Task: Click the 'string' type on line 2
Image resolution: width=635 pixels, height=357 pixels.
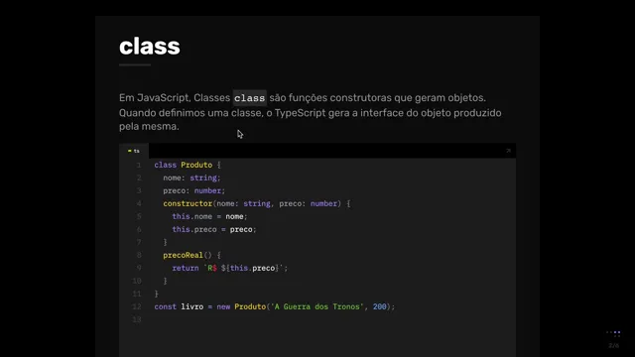Action: click(203, 178)
